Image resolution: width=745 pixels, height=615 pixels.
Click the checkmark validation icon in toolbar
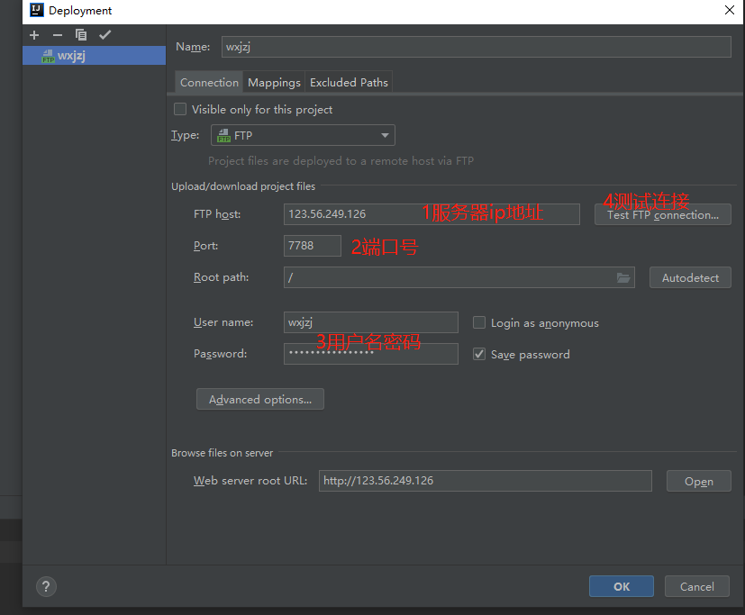coord(103,35)
